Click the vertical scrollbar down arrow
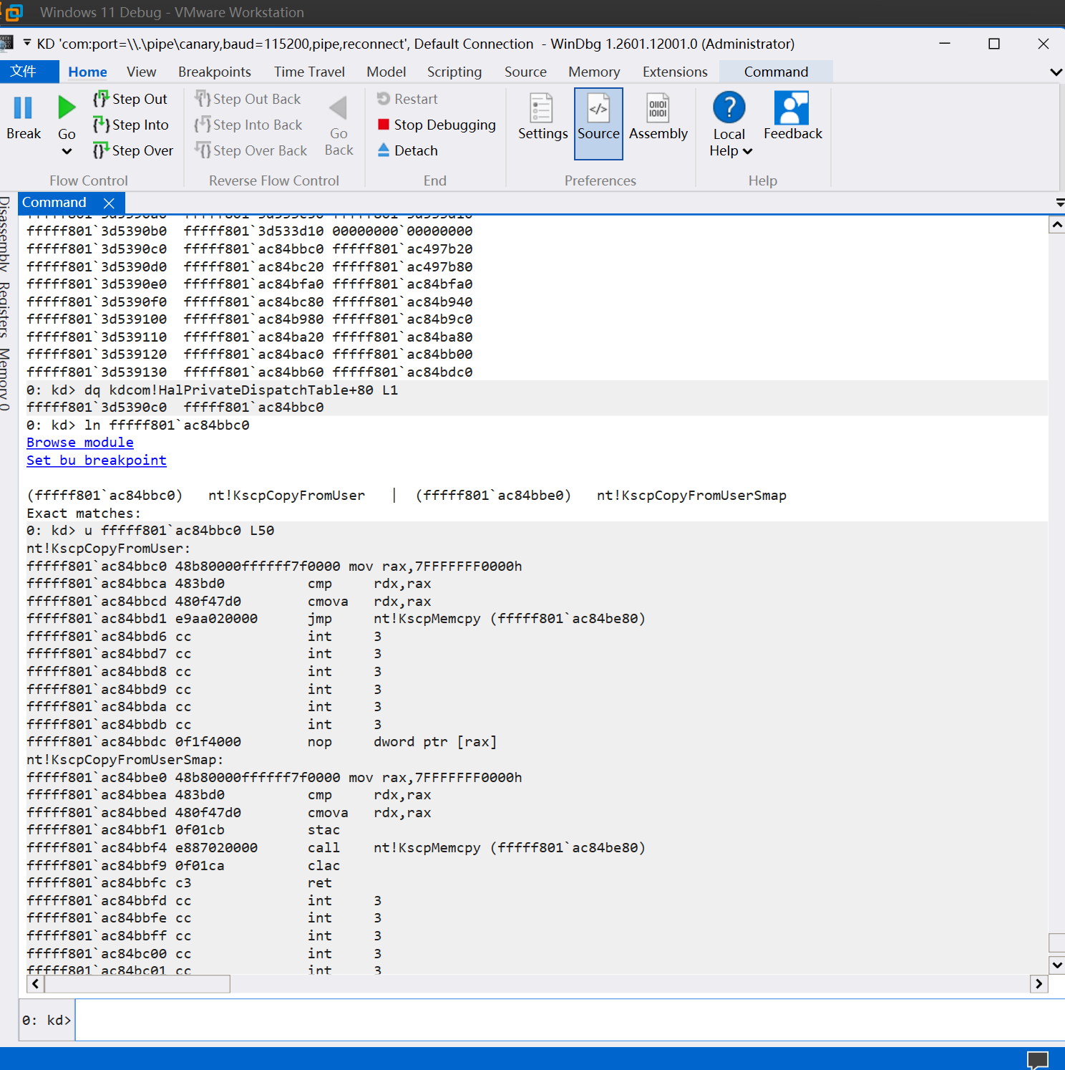The image size is (1065, 1070). 1057,965
